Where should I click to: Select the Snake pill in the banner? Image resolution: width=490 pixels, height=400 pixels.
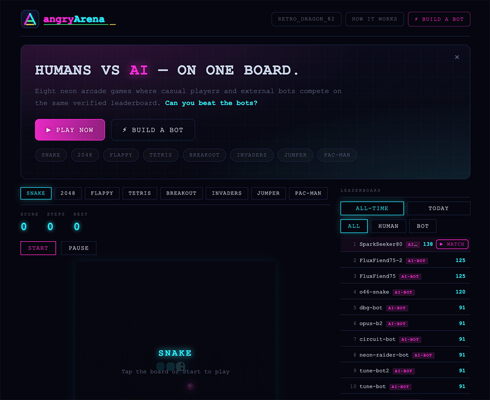coord(51,155)
